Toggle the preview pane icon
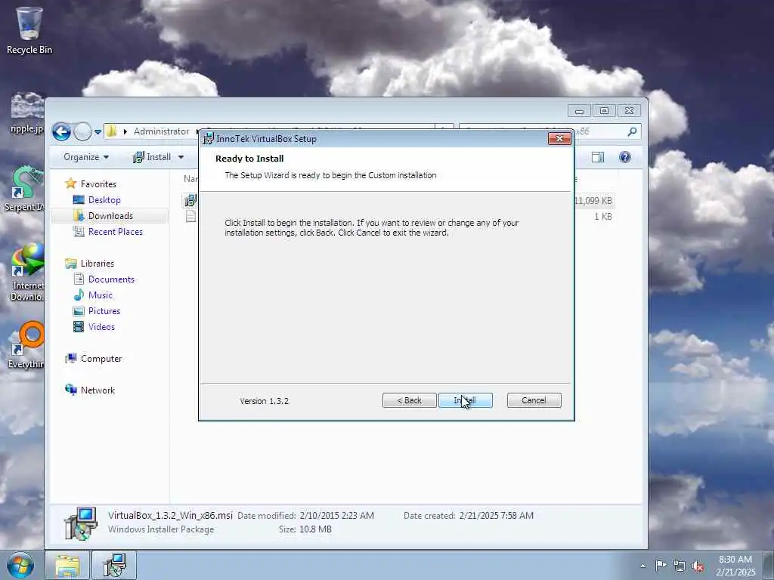Viewport: 774px width, 580px height. click(598, 157)
